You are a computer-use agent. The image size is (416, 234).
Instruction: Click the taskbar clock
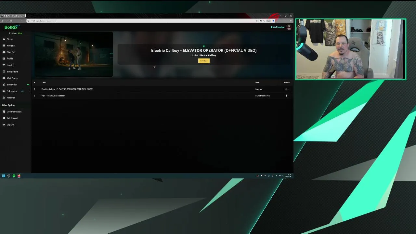(x=289, y=176)
